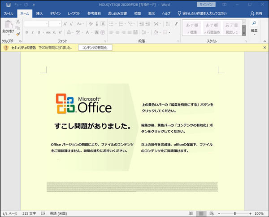Open the borders dropdown arrow
Viewport: 269px width, 217px height.
tap(169, 32)
